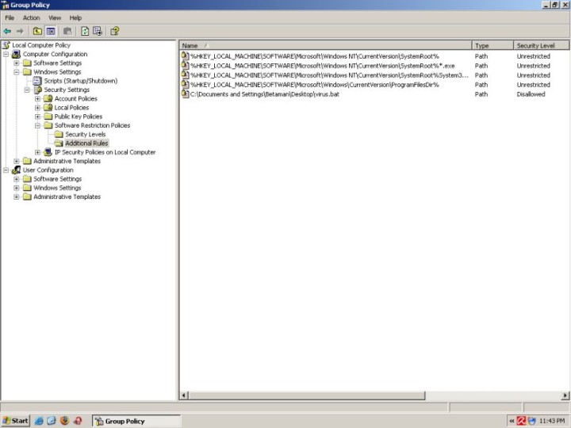
Task: Click the second quick launch icon after Internet Explorer
Action: coord(52,421)
